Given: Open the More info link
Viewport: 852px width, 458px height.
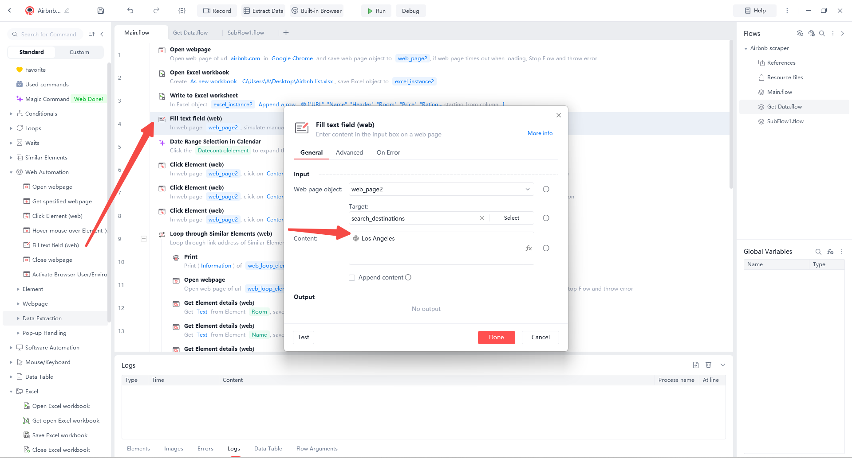Looking at the screenshot, I should 540,133.
